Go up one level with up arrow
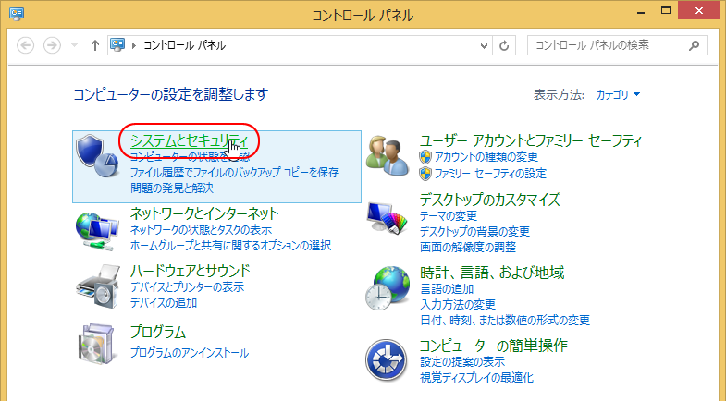Viewport: 726px width, 401px height. click(x=94, y=45)
